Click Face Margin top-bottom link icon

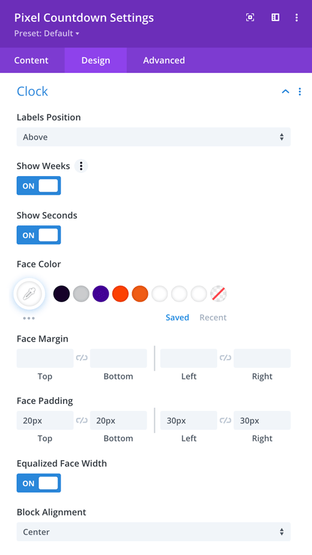coord(82,358)
